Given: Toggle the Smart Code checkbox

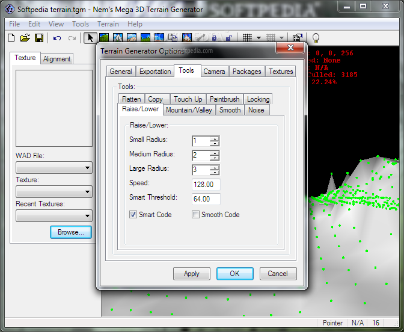Looking at the screenshot, I should coord(133,215).
